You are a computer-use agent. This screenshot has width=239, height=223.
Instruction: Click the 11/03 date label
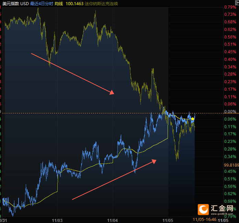57,220
